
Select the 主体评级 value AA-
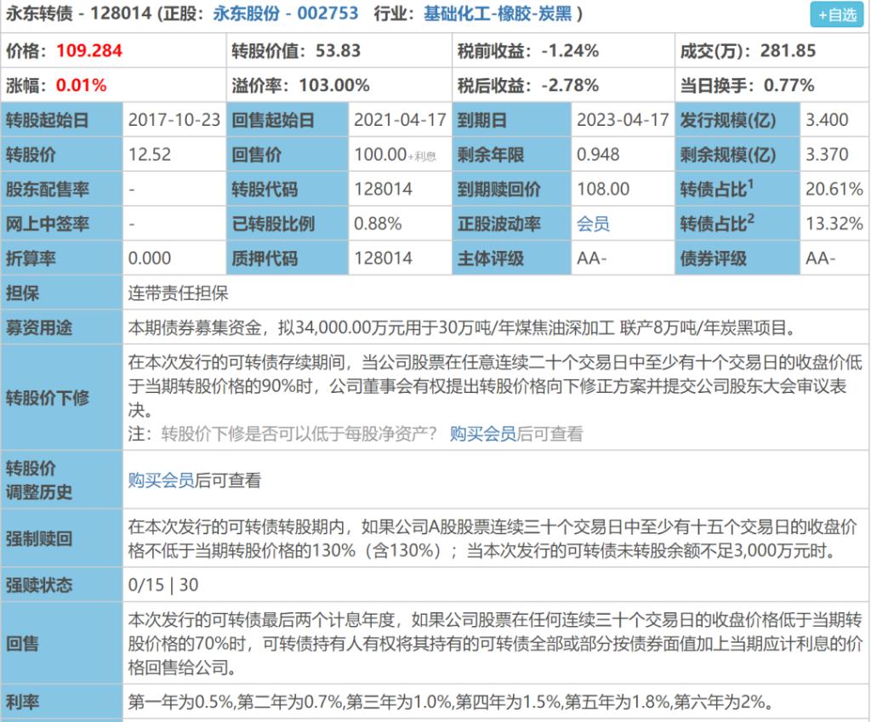[591, 259]
